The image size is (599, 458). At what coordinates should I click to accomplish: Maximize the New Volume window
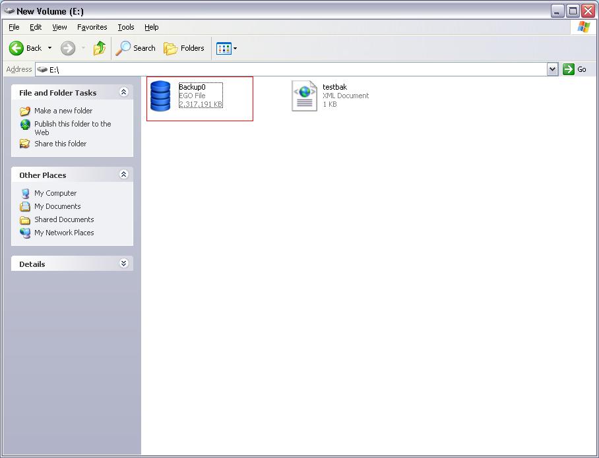click(x=573, y=11)
